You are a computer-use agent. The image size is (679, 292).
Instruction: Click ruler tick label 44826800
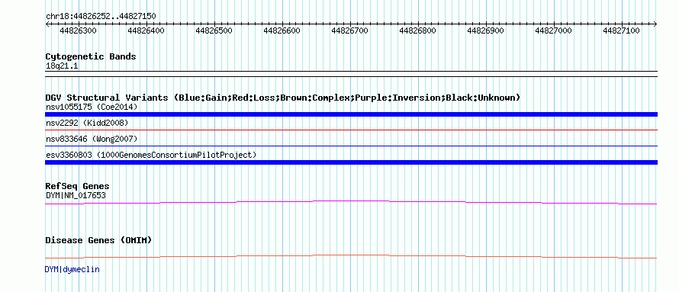tap(418, 30)
